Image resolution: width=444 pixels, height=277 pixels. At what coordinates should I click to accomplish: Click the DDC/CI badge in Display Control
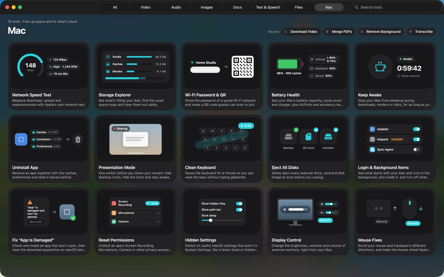[325, 220]
